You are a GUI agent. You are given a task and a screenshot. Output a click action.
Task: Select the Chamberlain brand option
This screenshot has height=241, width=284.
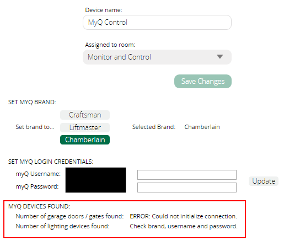tap(85, 140)
